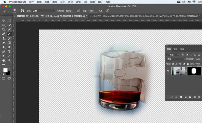Open brush opacity 100% slider arrow
This screenshot has height=123, width=202.
tap(74, 11)
